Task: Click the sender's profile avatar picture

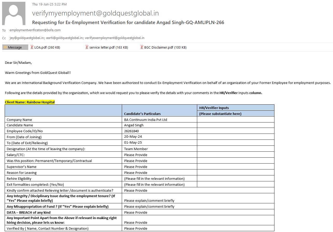Action: [14, 13]
